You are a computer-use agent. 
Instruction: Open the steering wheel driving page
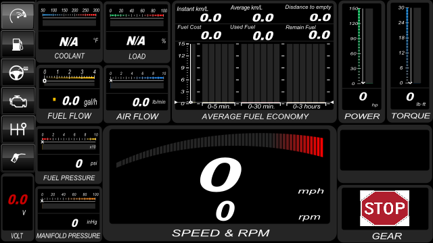coord(18,73)
